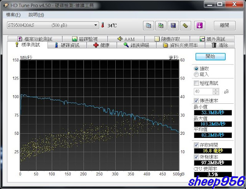Click the 97.2MB/秒 burst rate value
Viewport: 246px width, 189px height.
pos(213,162)
